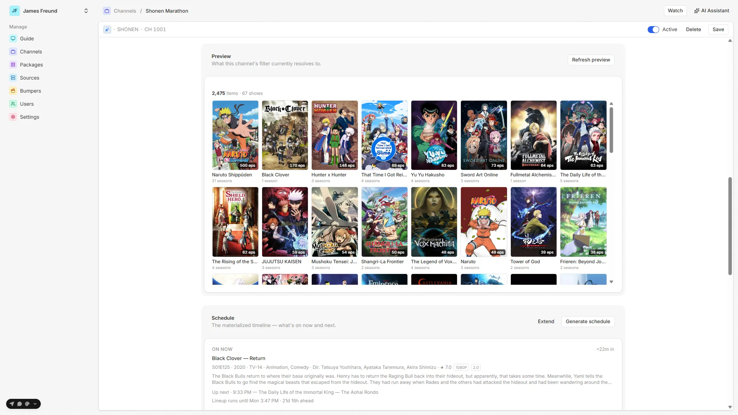Open the Black Clover poster
The height and width of the screenshot is (415, 738).
[285, 135]
